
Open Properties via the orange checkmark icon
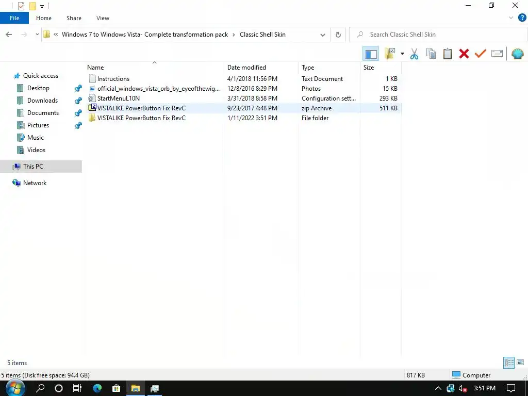tap(481, 54)
